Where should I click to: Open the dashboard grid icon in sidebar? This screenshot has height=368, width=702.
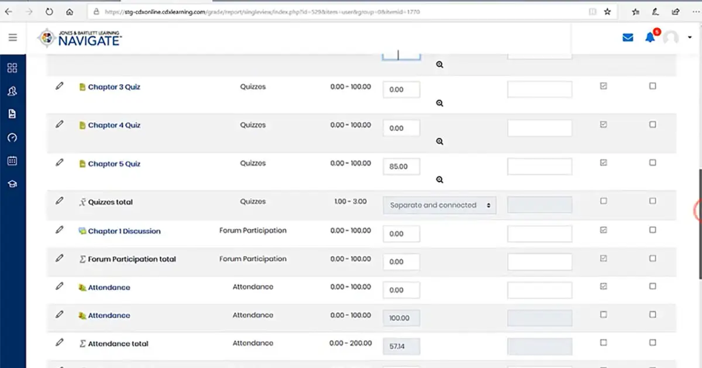click(12, 67)
